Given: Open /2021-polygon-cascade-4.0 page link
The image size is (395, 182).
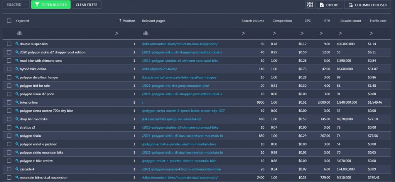Looking at the screenshot, I should 181,169.
